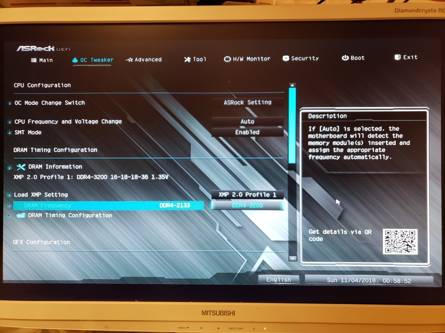The height and width of the screenshot is (333, 445).
Task: Click 'Get details via QR code' text
Action: (340, 235)
